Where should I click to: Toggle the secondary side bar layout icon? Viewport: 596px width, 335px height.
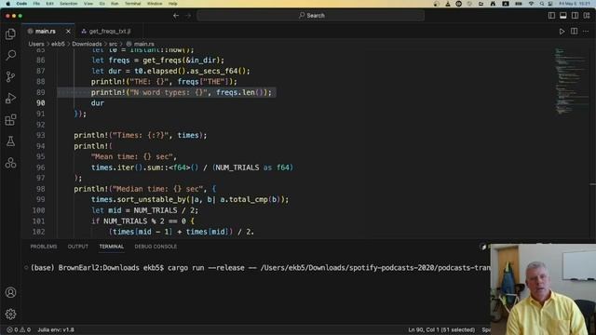tap(575, 16)
